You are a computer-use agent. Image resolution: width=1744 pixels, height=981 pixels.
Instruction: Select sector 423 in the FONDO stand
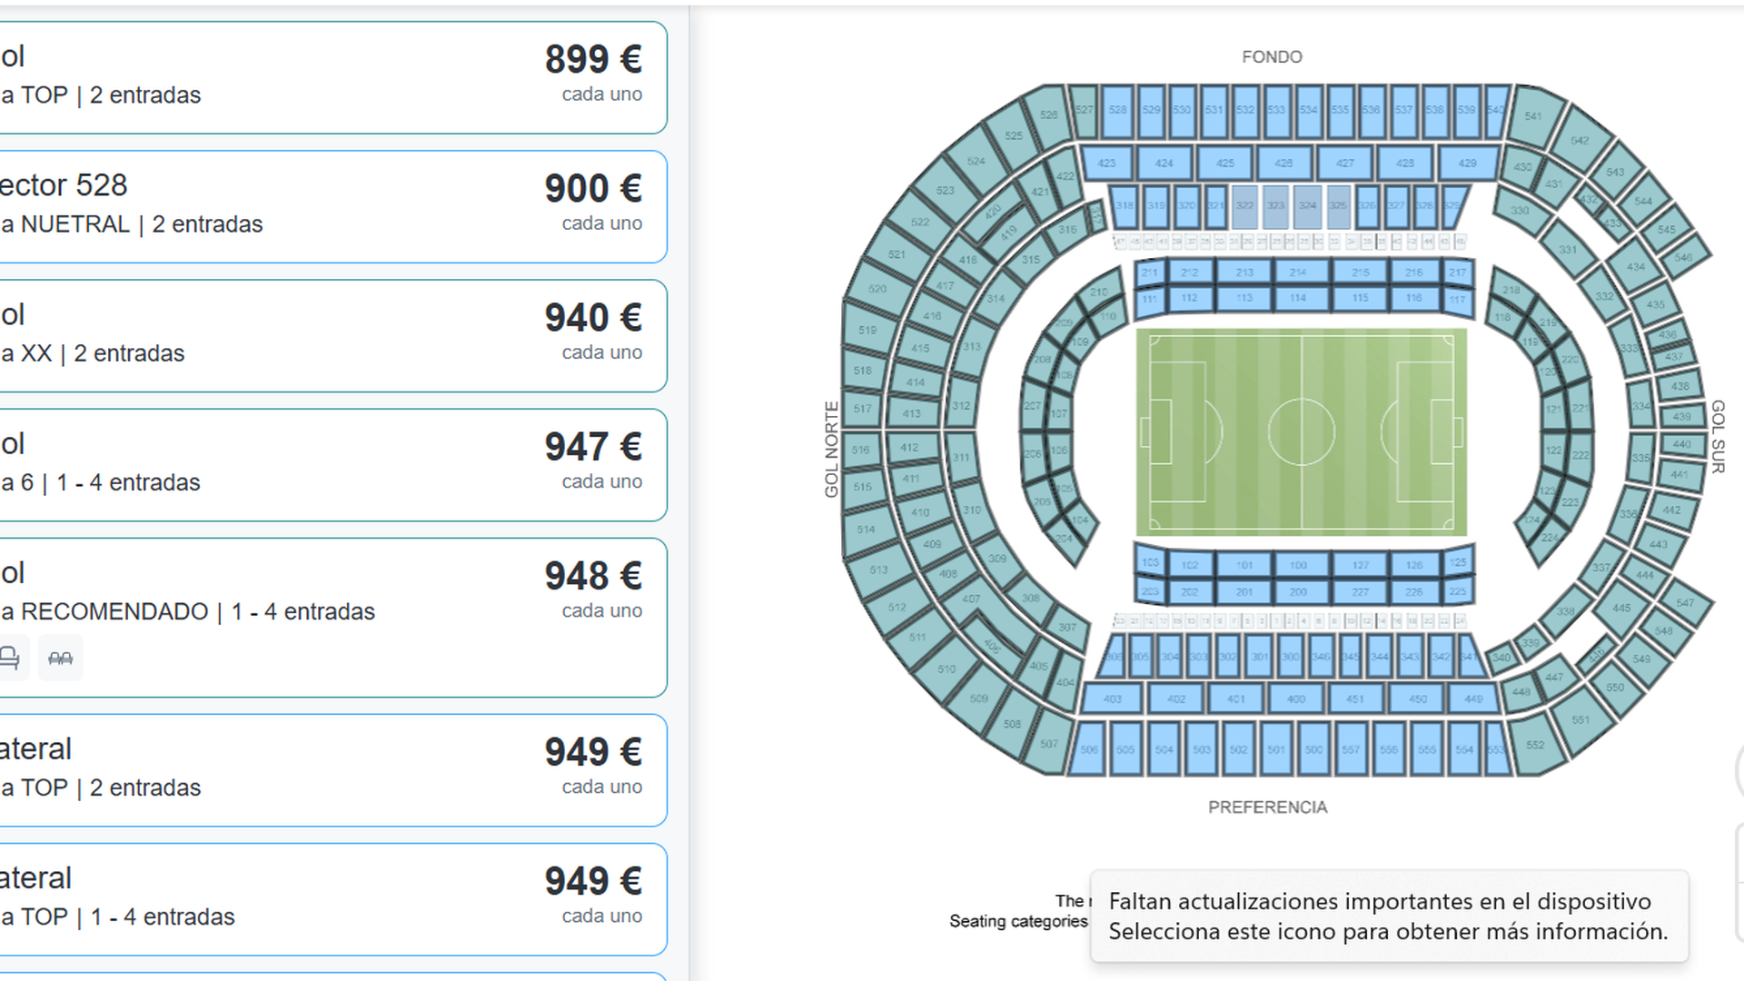coord(1106,163)
